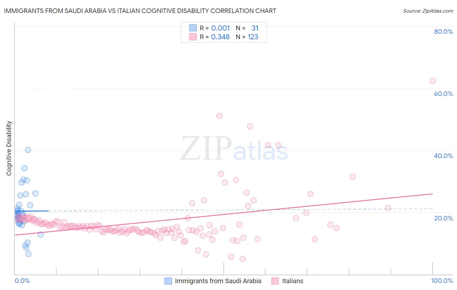Click the pink outlier point near 60%
Screen dimensions: 457x290
click(x=433, y=81)
